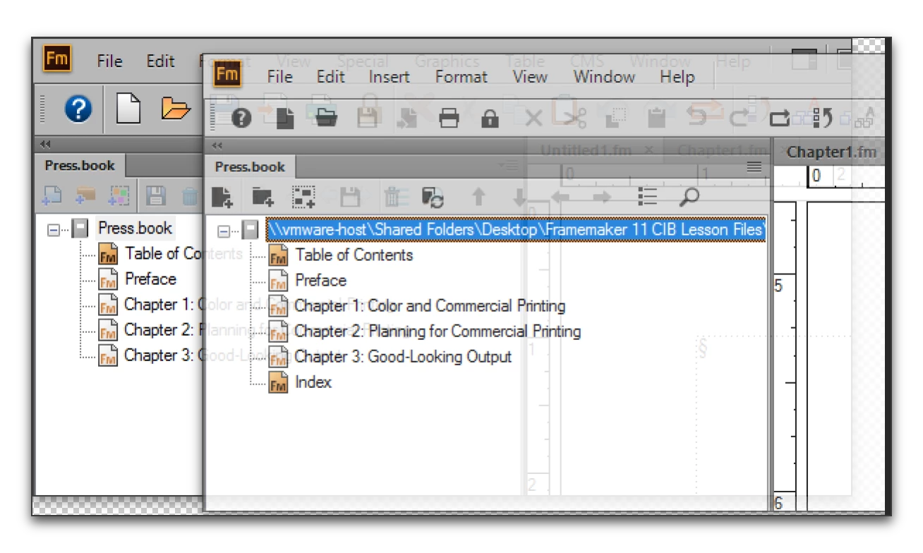Click Add Folder icon in back Press.book toolbar
Screen dimensions: 923x553
click(86, 196)
